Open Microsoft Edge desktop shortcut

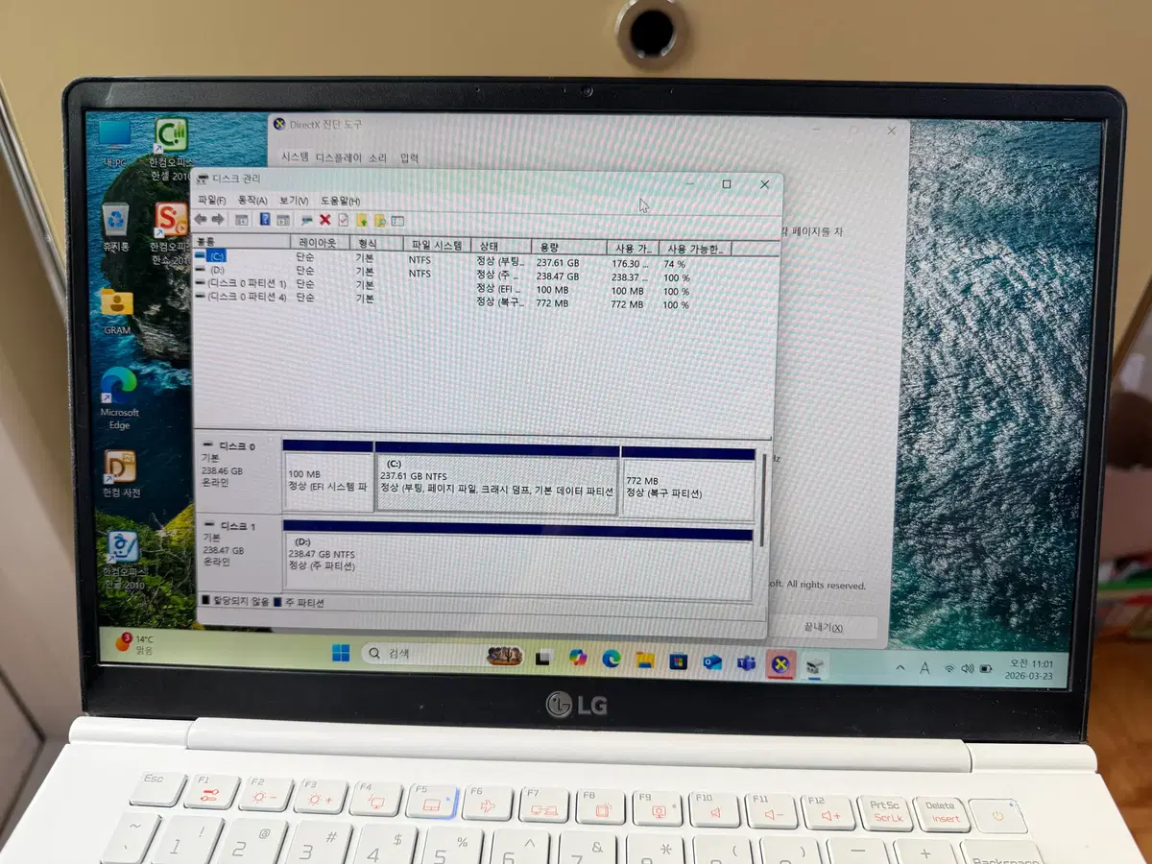(x=119, y=398)
